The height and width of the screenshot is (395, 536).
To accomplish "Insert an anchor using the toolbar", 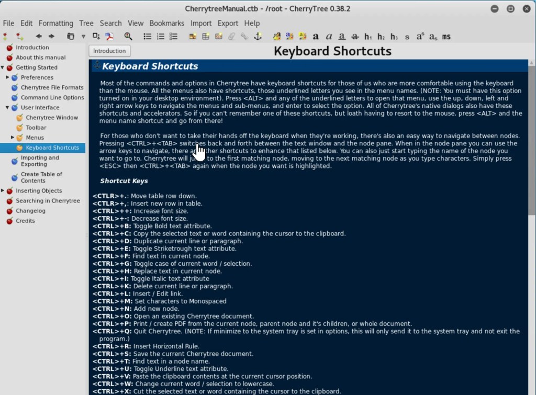I will pyautogui.click(x=257, y=37).
